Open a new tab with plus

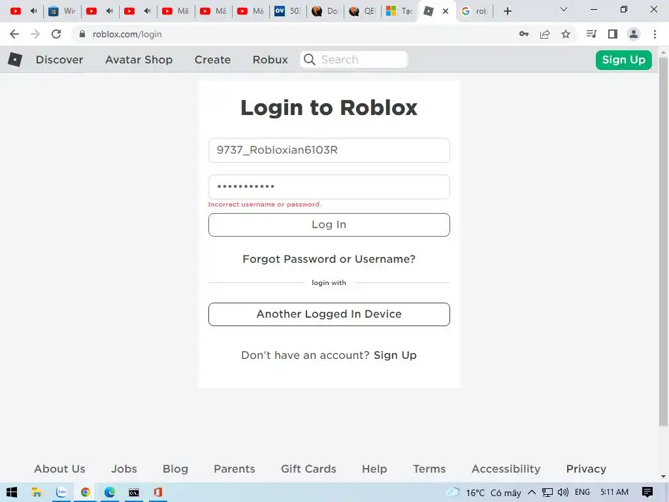click(x=507, y=11)
